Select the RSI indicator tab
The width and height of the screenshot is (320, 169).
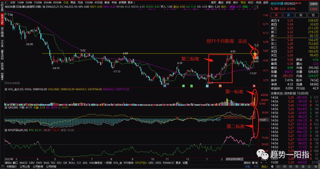[x=53, y=163]
